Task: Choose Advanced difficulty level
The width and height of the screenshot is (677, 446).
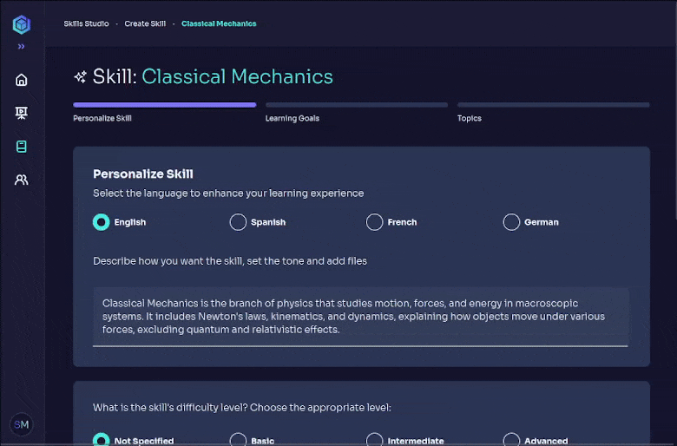Action: tap(511, 440)
